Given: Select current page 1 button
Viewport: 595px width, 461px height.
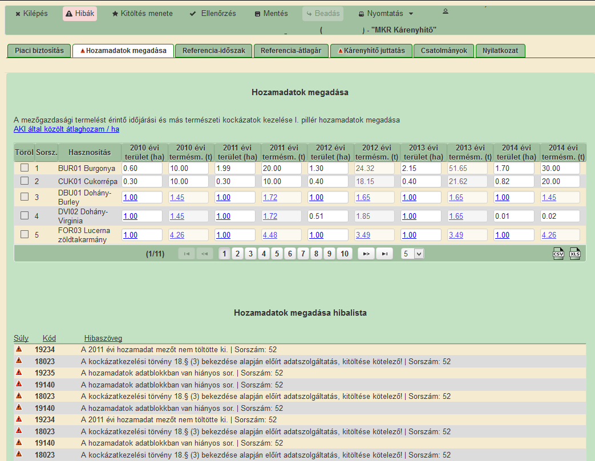Looking at the screenshot, I should click(224, 254).
